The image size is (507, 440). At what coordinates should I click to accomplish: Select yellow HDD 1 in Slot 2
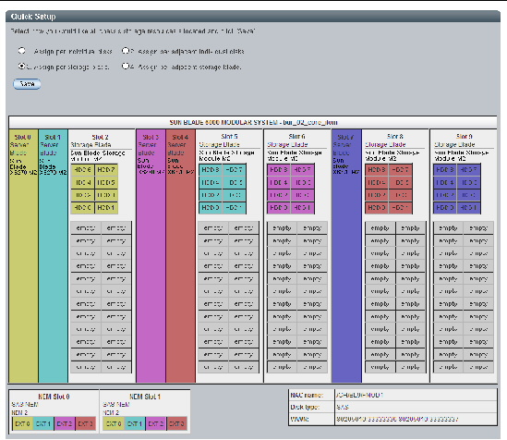point(106,208)
